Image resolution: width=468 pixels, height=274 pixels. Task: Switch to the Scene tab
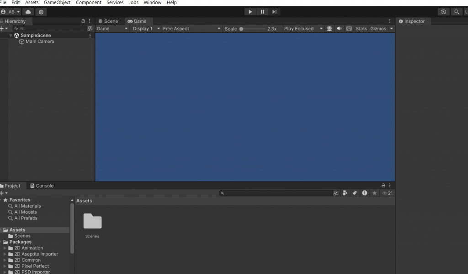coord(108,21)
